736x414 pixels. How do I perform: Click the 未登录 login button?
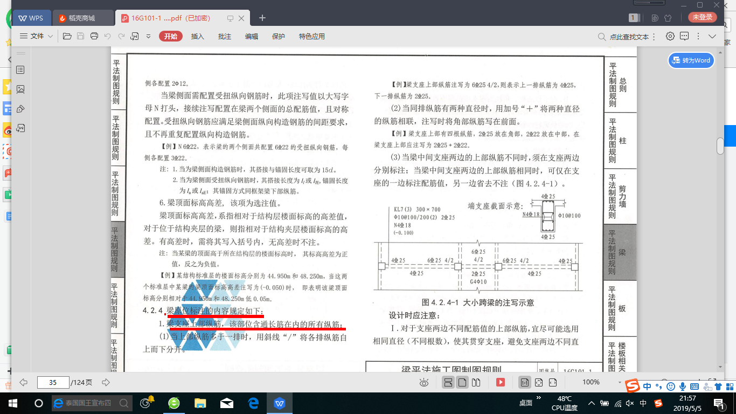click(702, 17)
